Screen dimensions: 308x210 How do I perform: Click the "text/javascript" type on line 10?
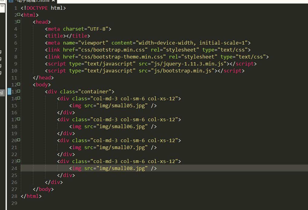pos(110,71)
